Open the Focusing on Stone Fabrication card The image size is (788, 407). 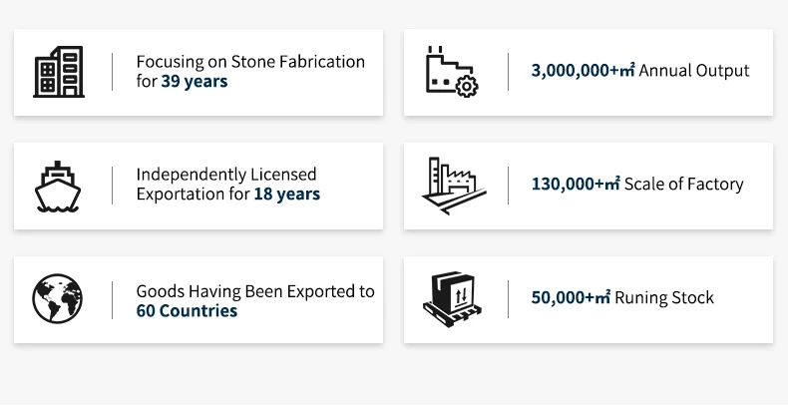point(198,73)
